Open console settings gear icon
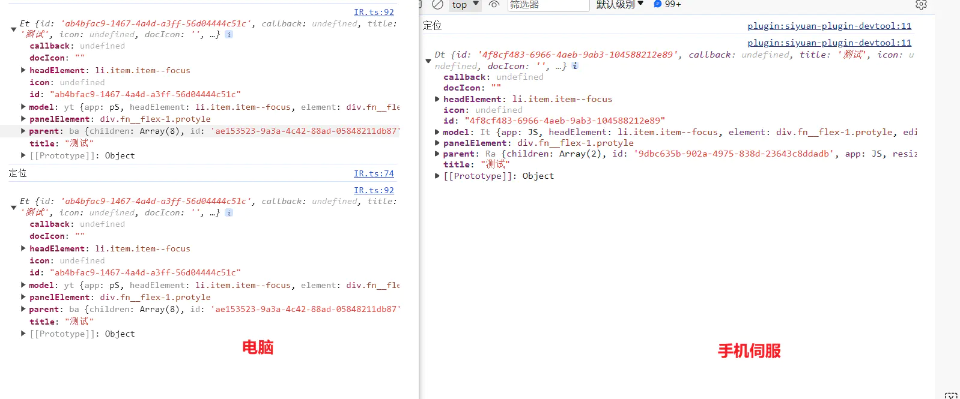 pos(921,5)
